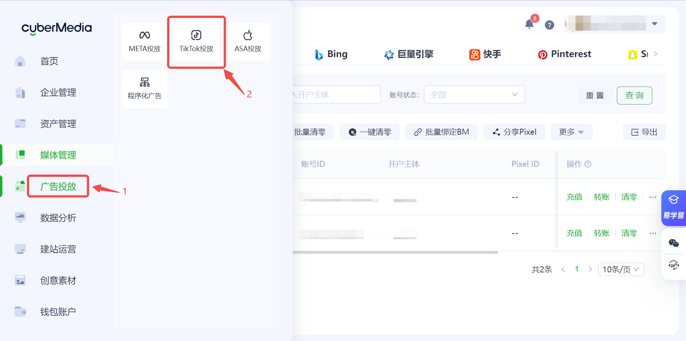
Task: Switch to the 巨量引擎 tab
Action: click(409, 54)
